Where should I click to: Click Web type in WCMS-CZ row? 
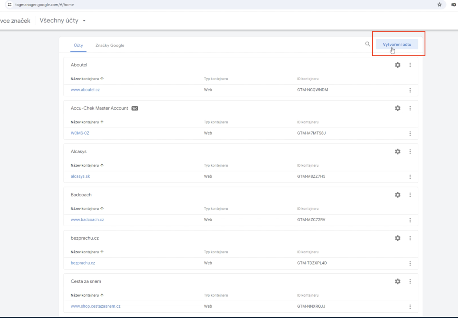click(208, 133)
